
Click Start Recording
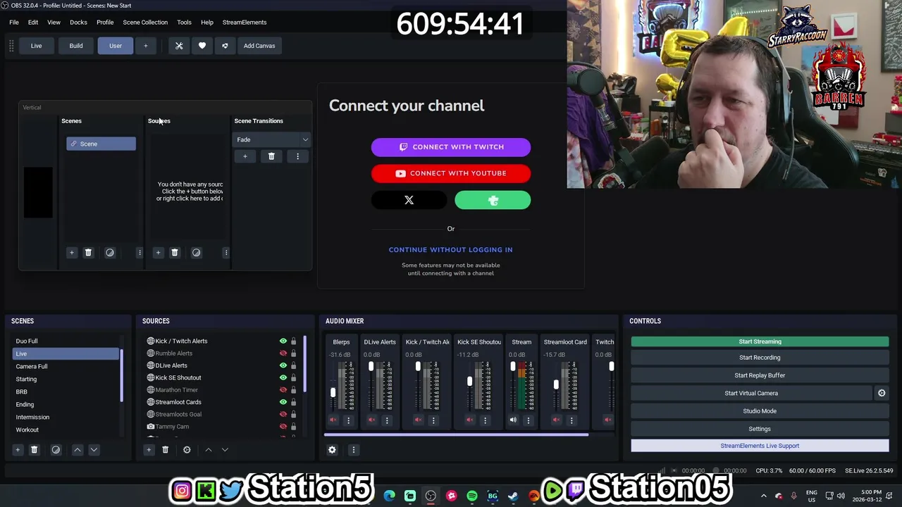coord(760,358)
